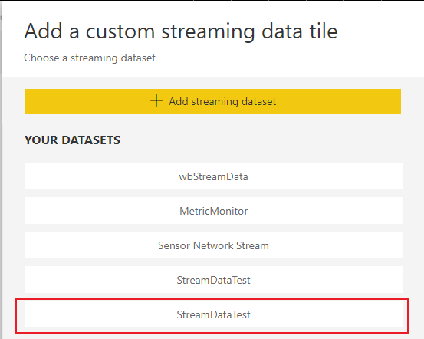424x339 pixels.
Task: Open wbStreamData as the tile source
Action: tap(213, 176)
